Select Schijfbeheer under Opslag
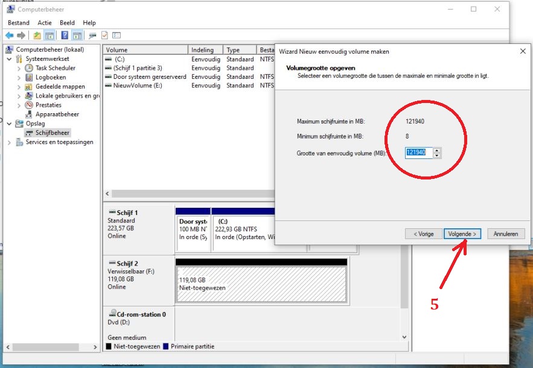533x368 pixels. pos(53,133)
